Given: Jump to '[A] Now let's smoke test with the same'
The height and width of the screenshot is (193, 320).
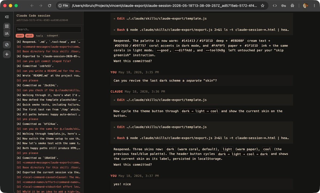Looking at the screenshot, I should [x=49, y=143].
